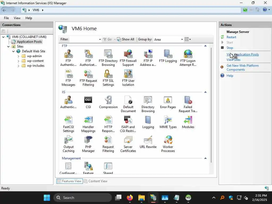
Task: Open Failed Request Tracing icon
Action: pyautogui.click(x=188, y=104)
